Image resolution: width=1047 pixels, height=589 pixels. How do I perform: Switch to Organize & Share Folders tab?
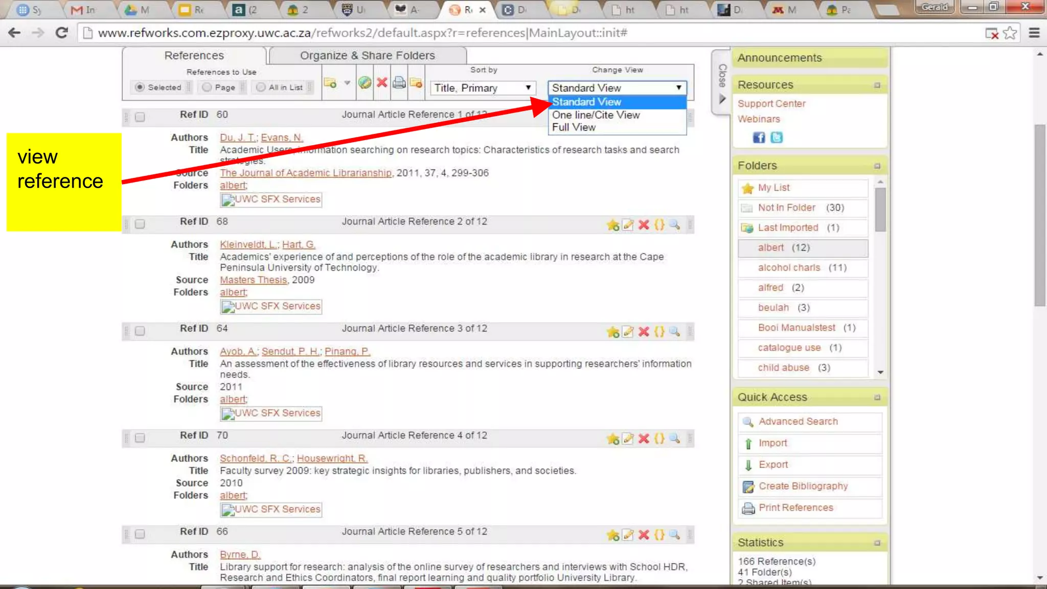click(367, 55)
